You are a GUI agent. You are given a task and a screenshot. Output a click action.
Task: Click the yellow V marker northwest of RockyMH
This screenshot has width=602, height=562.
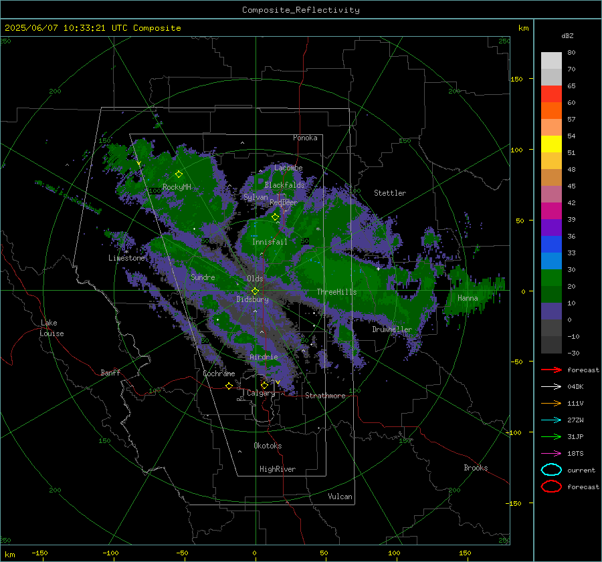[x=138, y=164]
